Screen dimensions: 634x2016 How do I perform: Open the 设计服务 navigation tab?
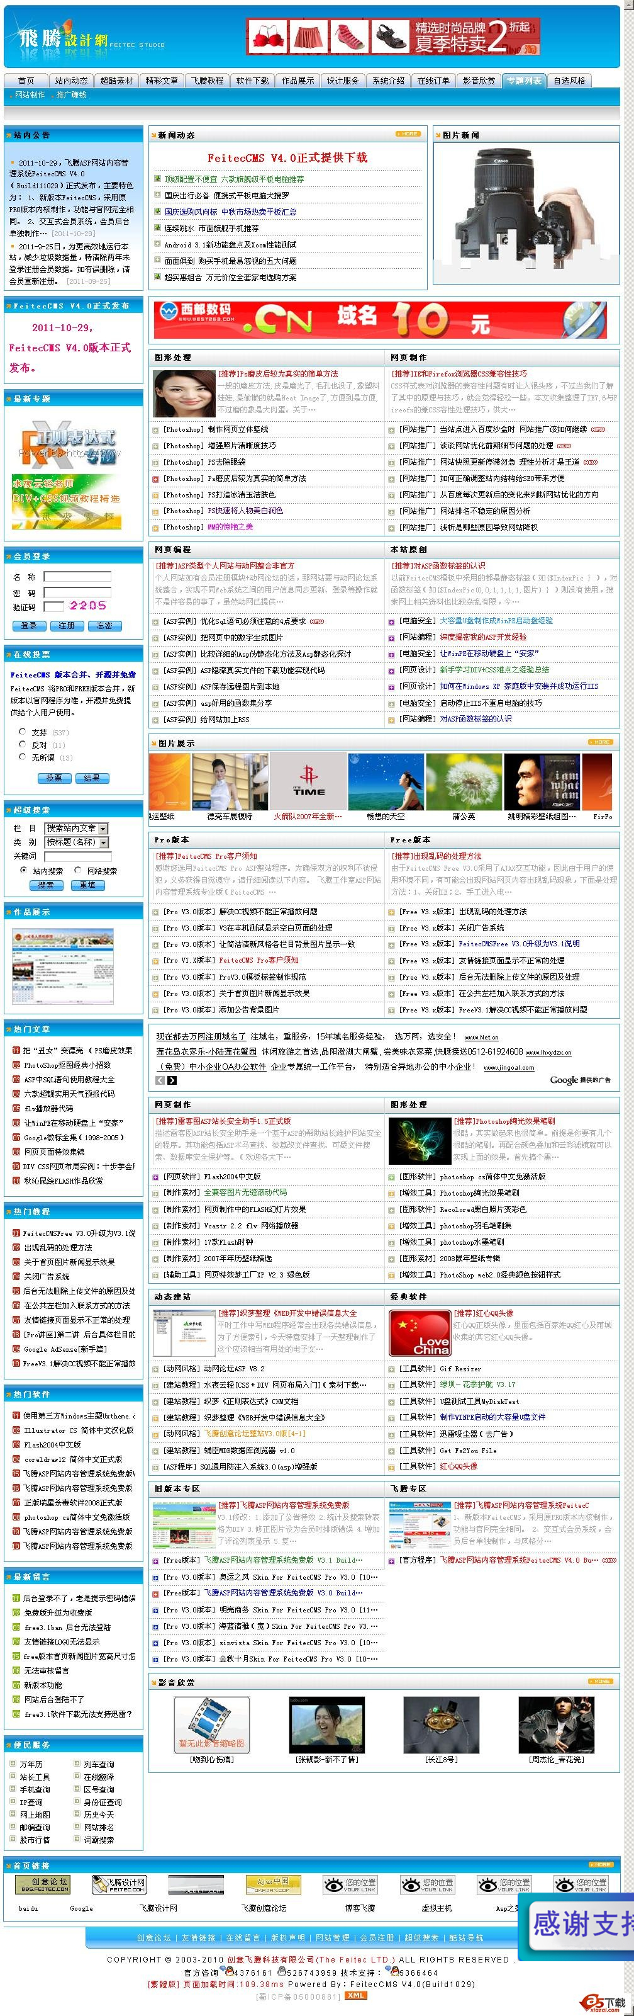pos(343,81)
